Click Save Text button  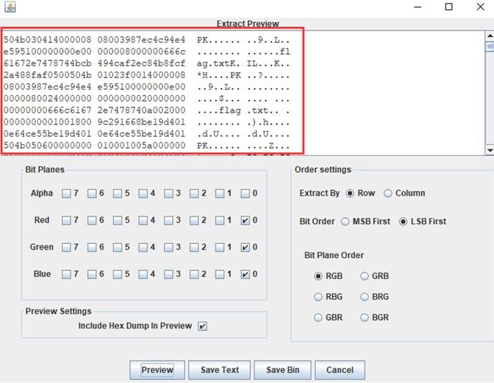coord(220,370)
